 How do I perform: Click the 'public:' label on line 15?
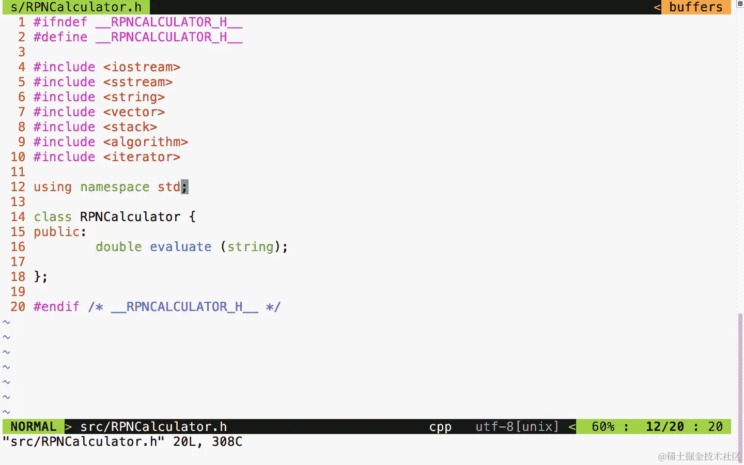pos(60,232)
